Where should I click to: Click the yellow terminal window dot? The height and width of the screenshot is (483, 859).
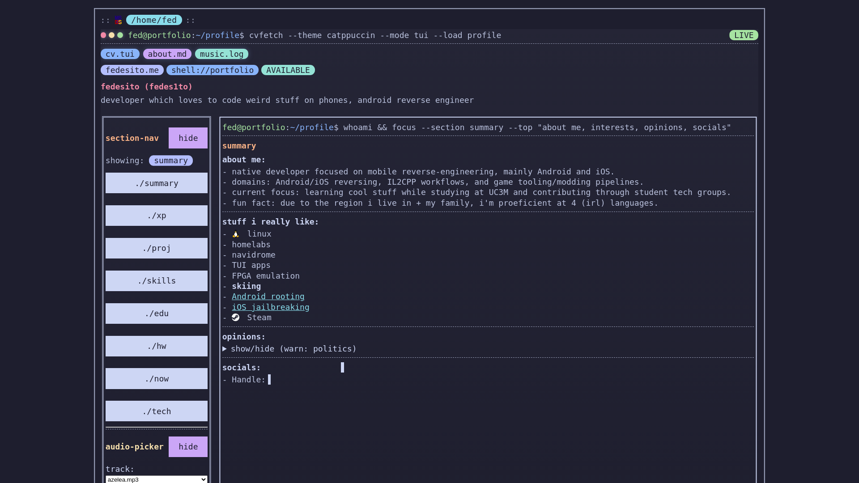pos(112,35)
